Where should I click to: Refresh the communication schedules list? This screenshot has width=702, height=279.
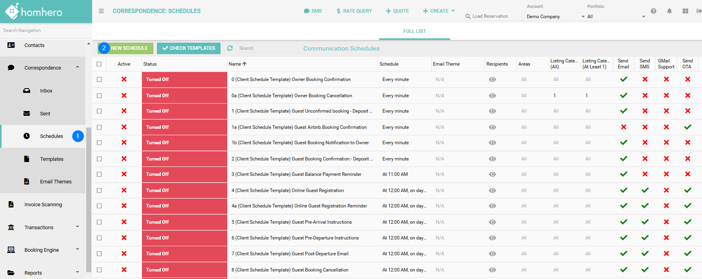click(230, 48)
